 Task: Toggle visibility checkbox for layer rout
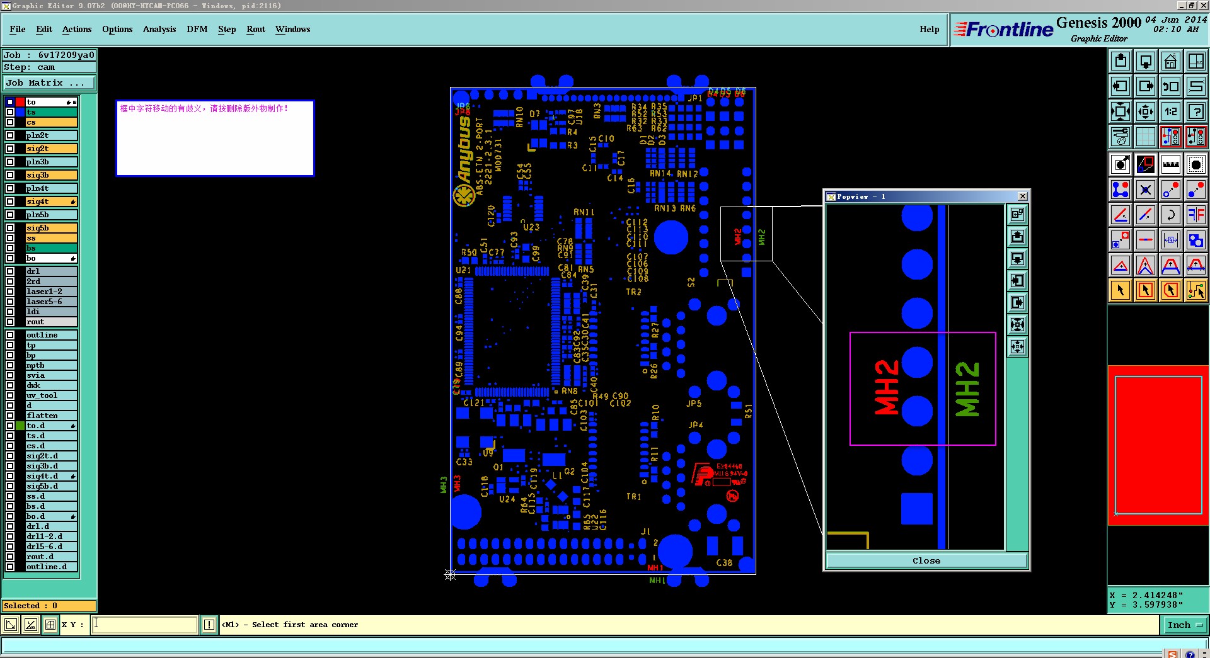pos(10,322)
